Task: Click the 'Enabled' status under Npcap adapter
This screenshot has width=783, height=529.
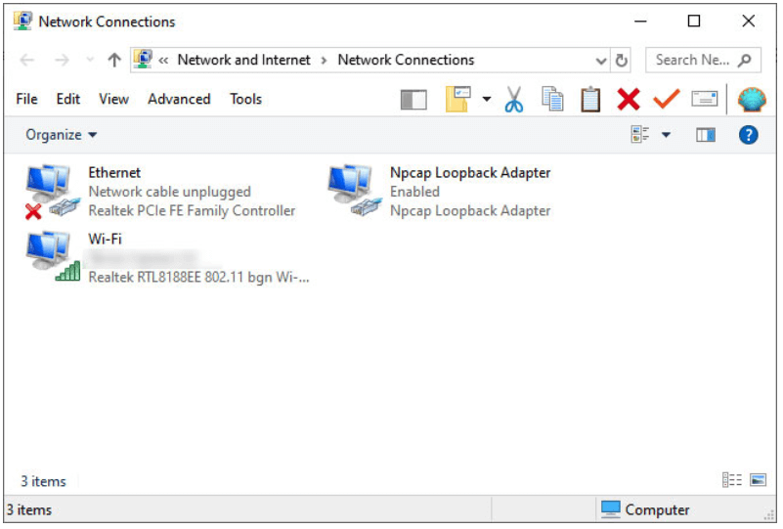Action: [416, 193]
